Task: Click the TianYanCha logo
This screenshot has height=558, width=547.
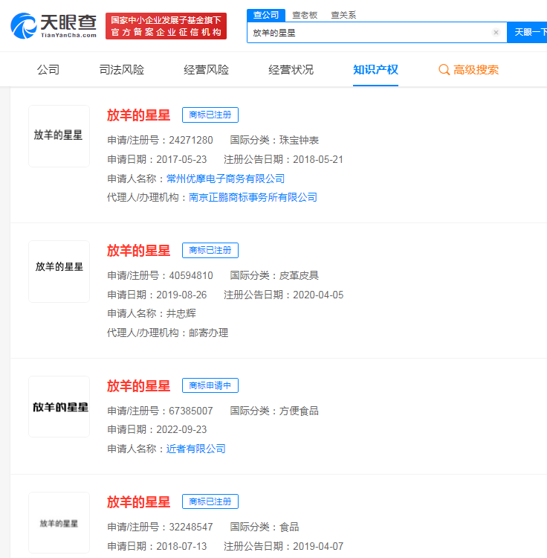Action: click(x=54, y=25)
